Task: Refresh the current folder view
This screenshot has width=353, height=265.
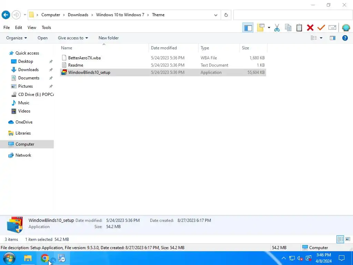Action: 226,15
